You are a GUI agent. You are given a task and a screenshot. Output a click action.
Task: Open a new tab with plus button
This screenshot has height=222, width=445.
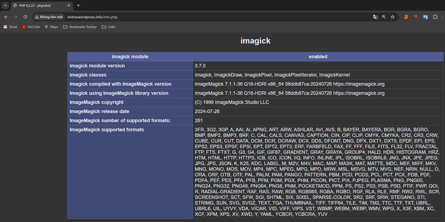pyautogui.click(x=78, y=5)
